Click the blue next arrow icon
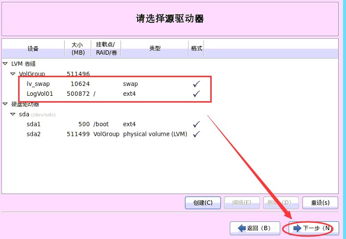This screenshot has width=346, height=239. 297,228
